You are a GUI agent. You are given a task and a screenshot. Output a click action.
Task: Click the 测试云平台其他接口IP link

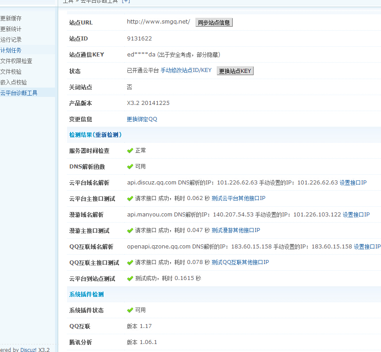coord(238,199)
